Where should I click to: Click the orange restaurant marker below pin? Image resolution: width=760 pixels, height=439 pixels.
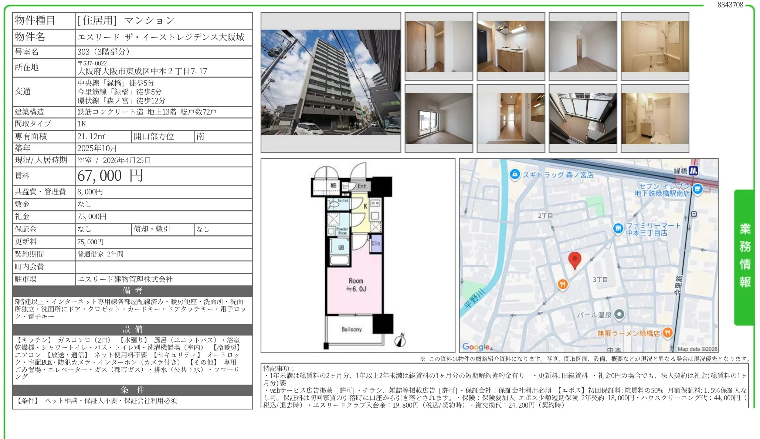pos(563,284)
